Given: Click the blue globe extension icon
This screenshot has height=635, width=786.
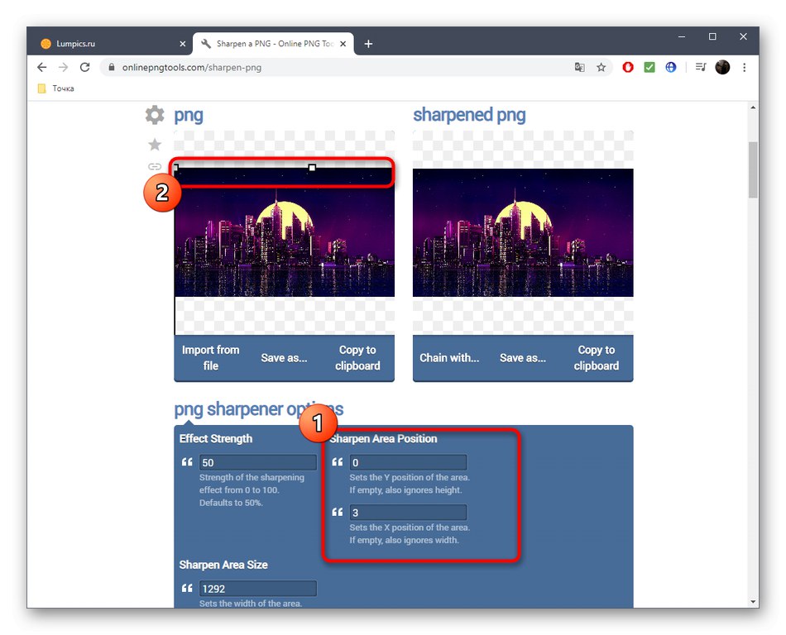Looking at the screenshot, I should pos(670,67).
